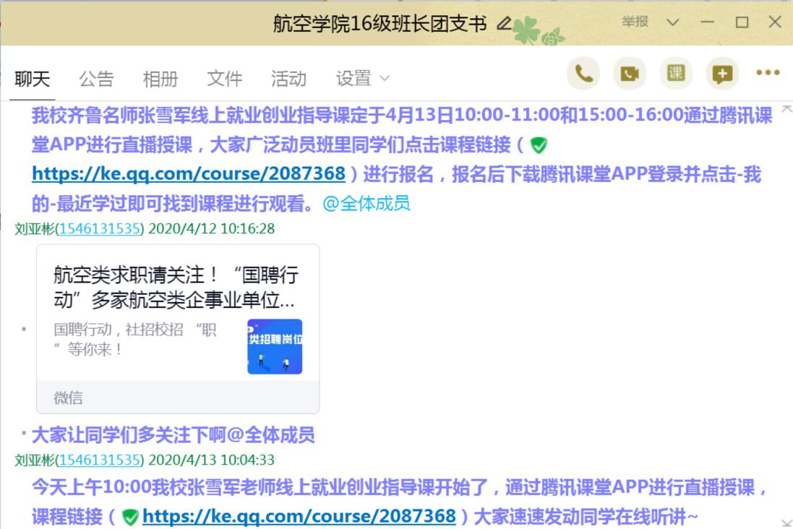
Task: Click QQ number in the 2020/4/12 10:16:28 header
Action: coord(100,228)
